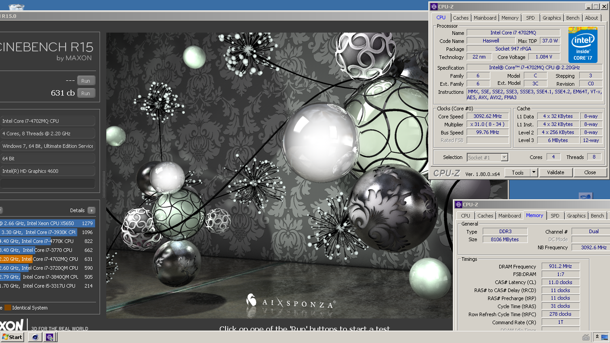Open the Graphics tab in the top CPU-Z
The image size is (610, 343).
click(x=552, y=18)
